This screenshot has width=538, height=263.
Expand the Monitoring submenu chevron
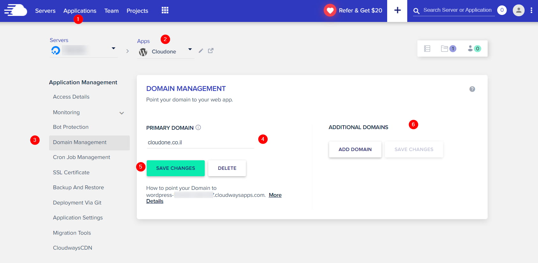click(122, 113)
